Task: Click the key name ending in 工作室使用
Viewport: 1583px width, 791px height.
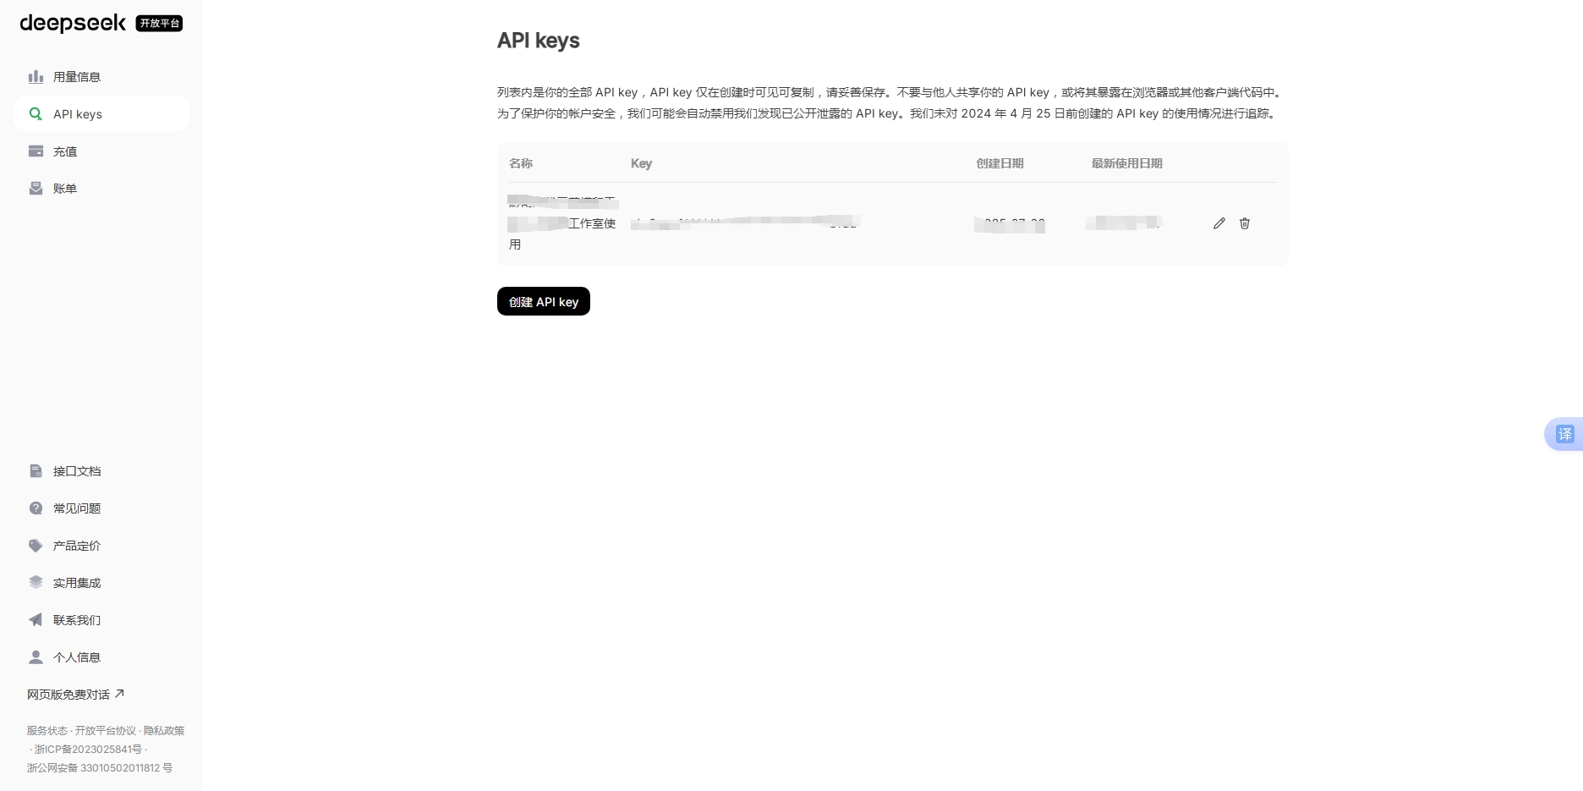Action: 563,223
